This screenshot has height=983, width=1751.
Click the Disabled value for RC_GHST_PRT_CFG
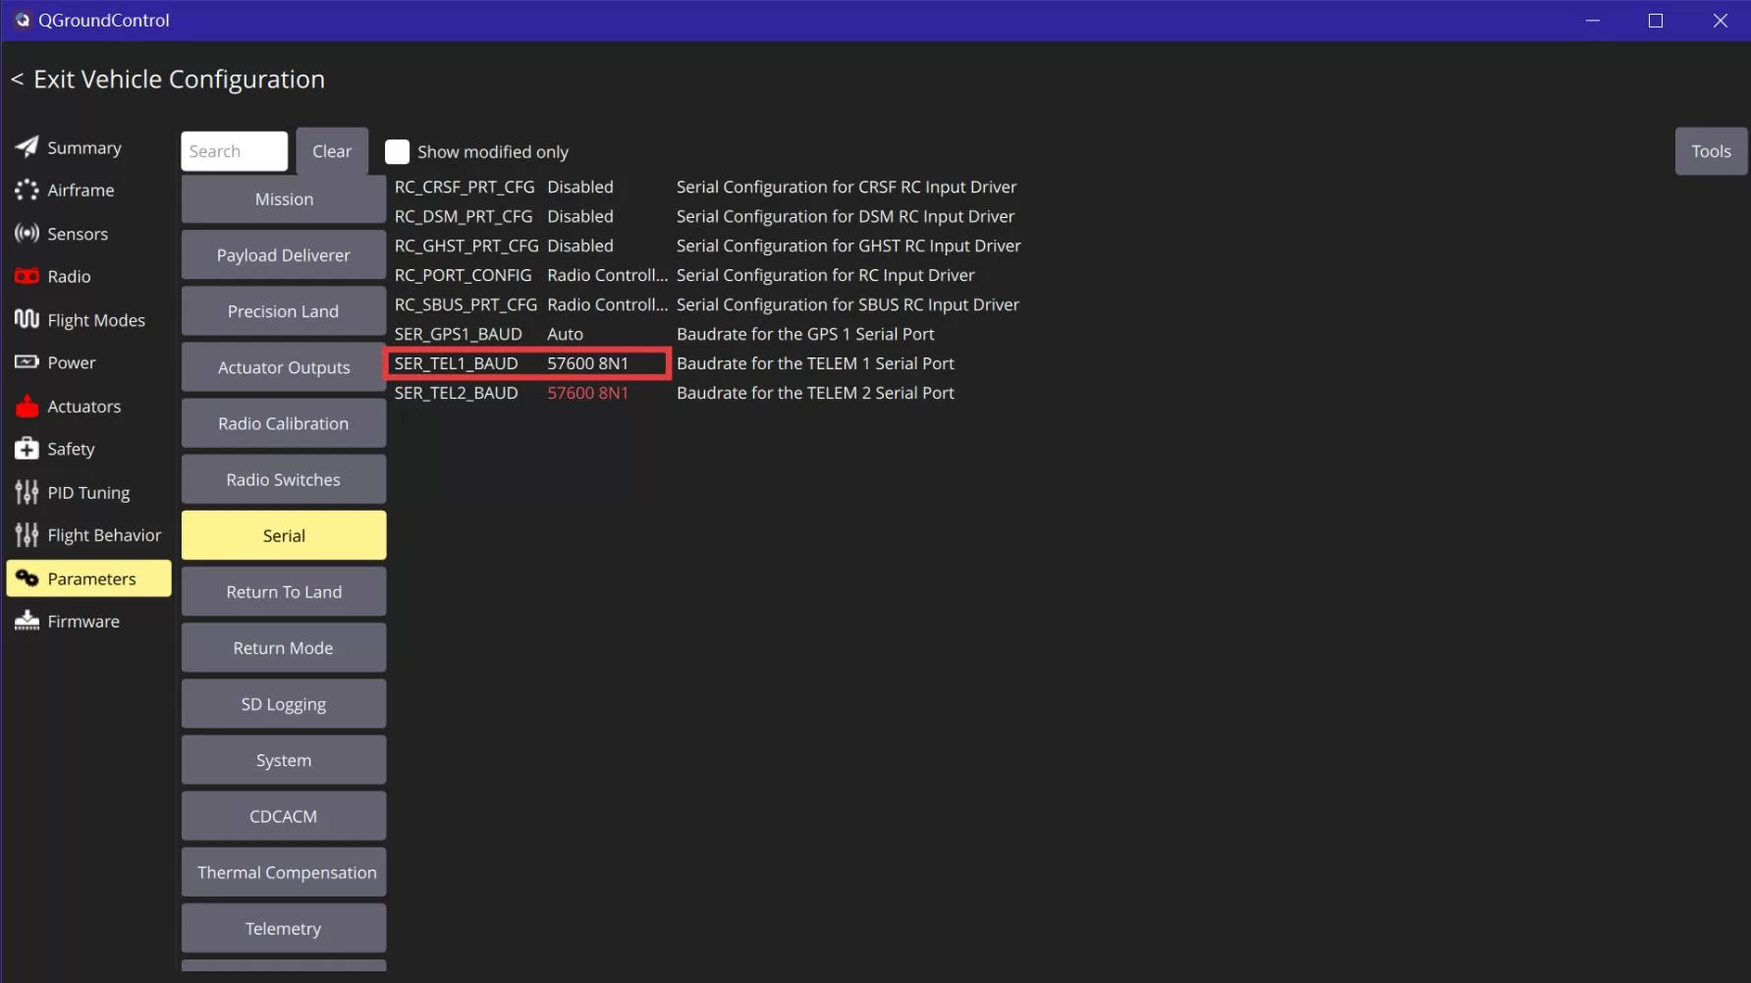pyautogui.click(x=580, y=246)
